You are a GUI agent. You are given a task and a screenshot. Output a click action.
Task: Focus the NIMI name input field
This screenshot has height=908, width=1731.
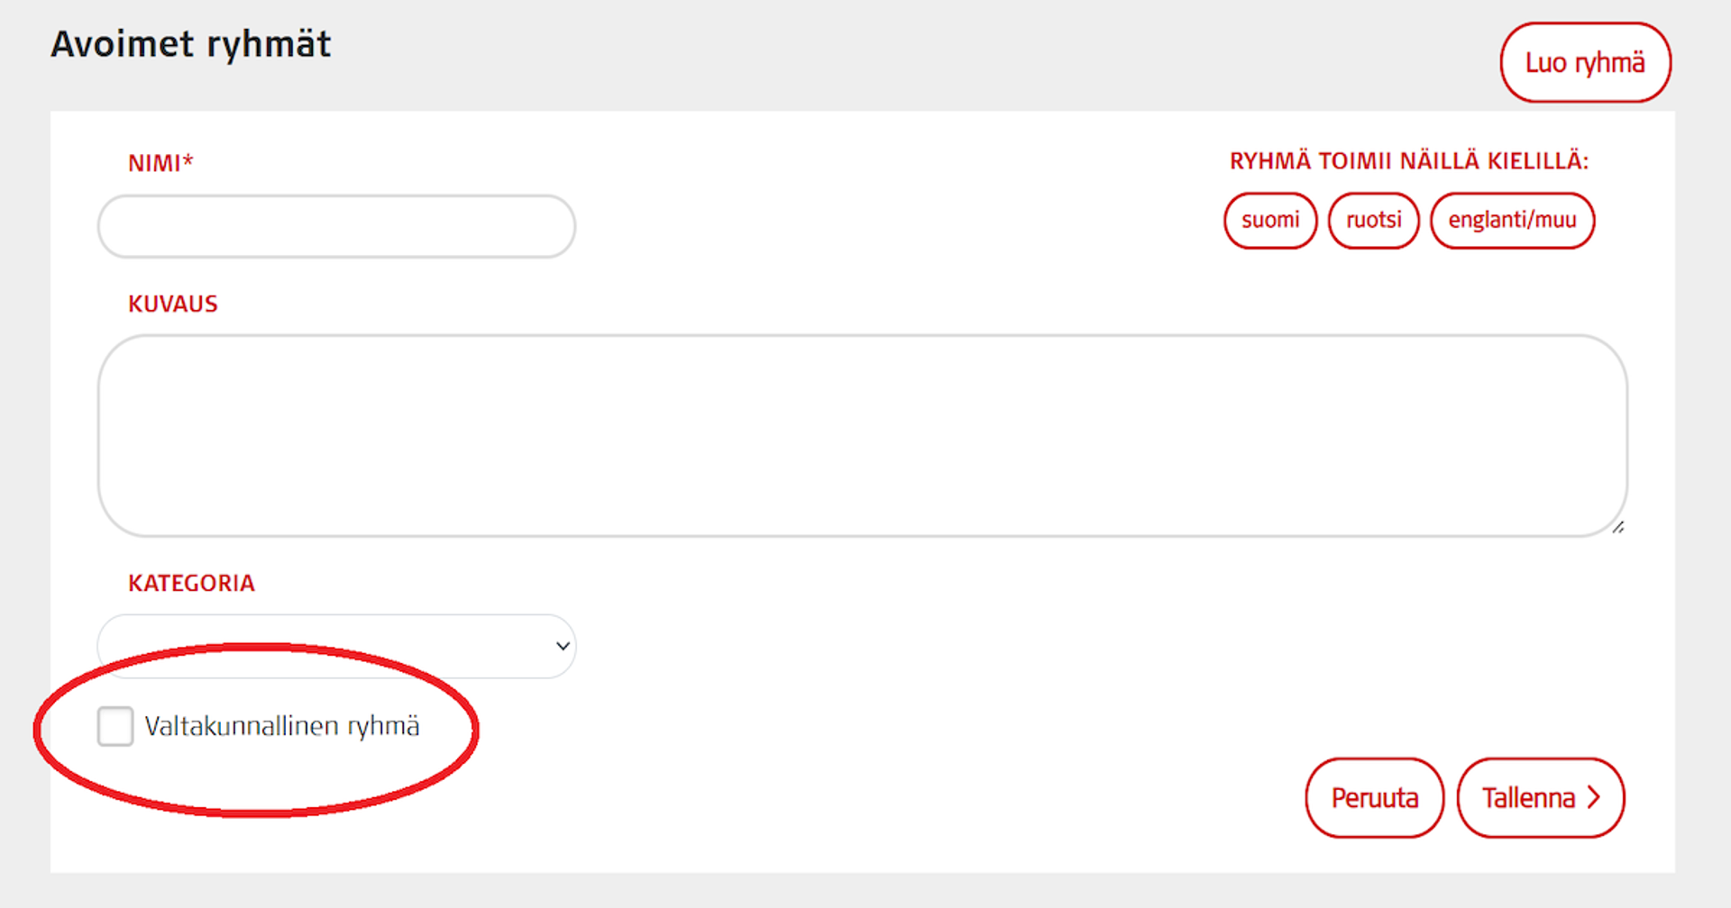pyautogui.click(x=336, y=227)
